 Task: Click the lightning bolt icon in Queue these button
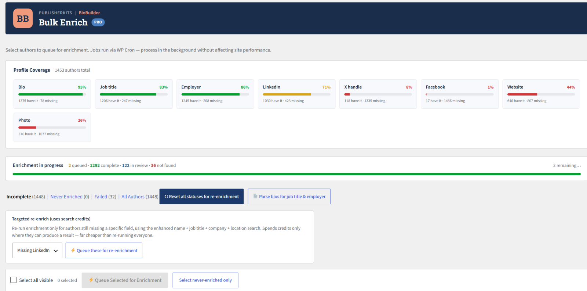pyautogui.click(x=73, y=250)
